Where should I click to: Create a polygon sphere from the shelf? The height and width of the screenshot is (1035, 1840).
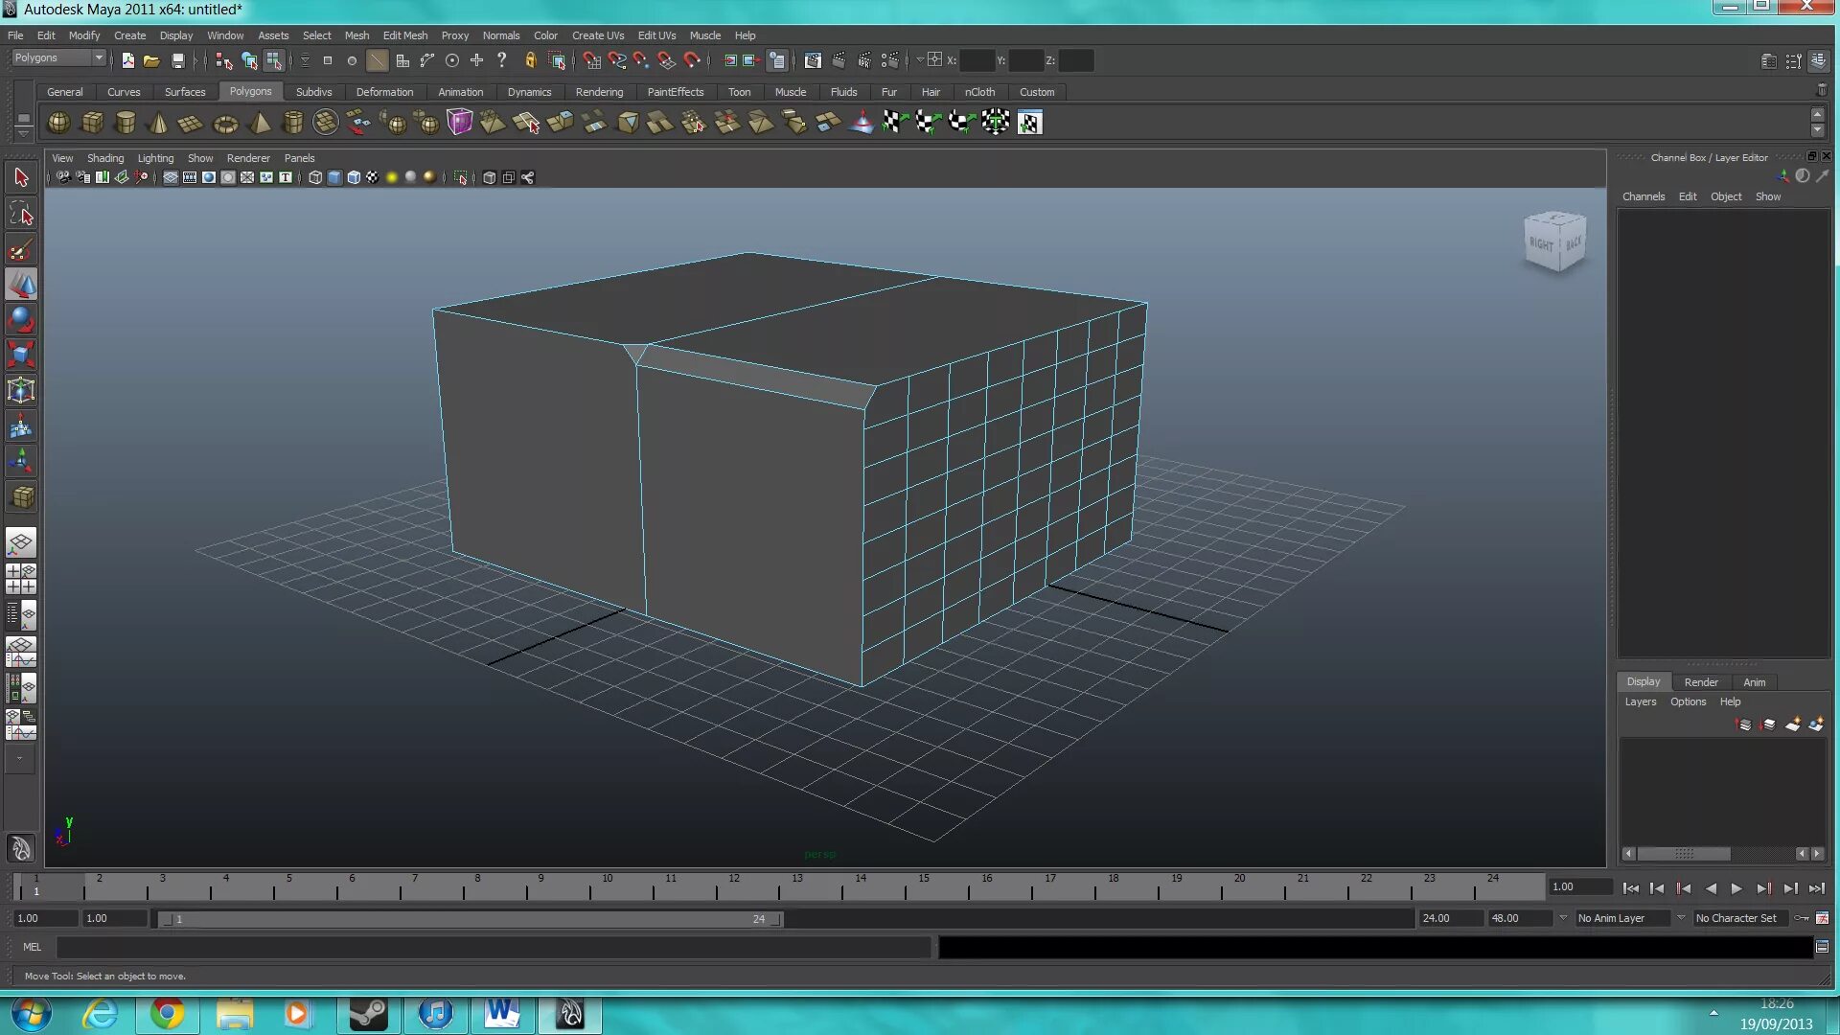pos(58,123)
